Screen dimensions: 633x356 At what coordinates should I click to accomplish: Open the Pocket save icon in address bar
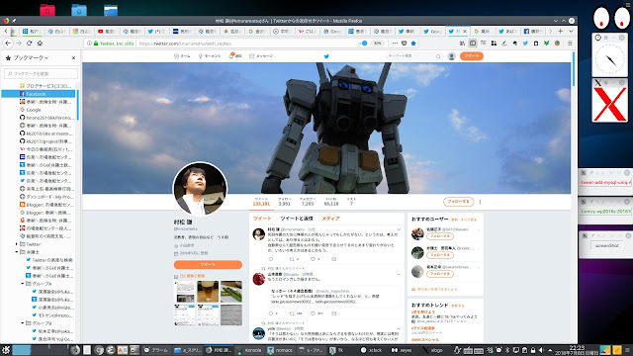[405, 44]
